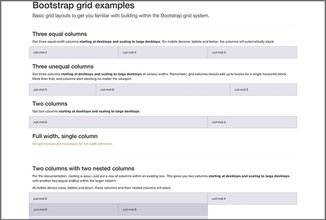Viewport: 326px width, 220px height.
Task: Click the orange "No grid classes are necessary" text
Action: pos(72,144)
